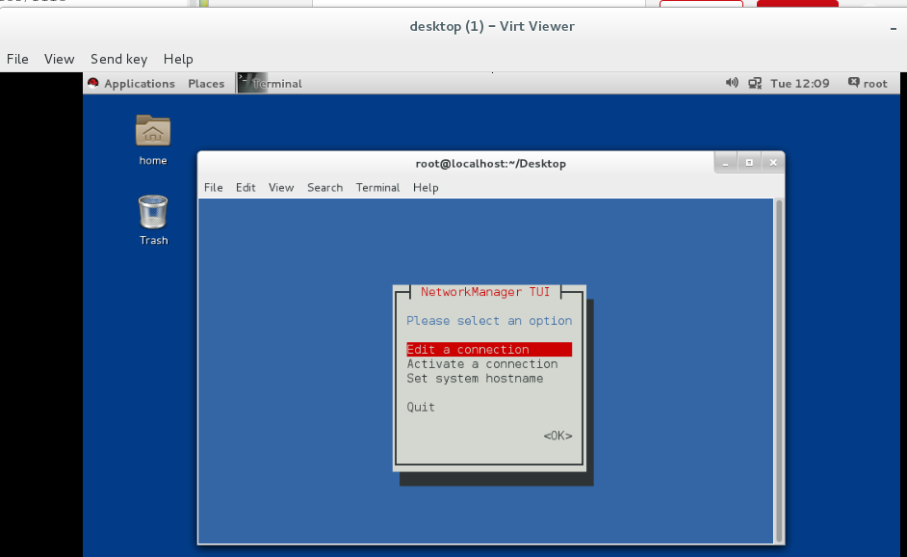The width and height of the screenshot is (907, 557).
Task: Open the Places menu
Action: (x=205, y=83)
